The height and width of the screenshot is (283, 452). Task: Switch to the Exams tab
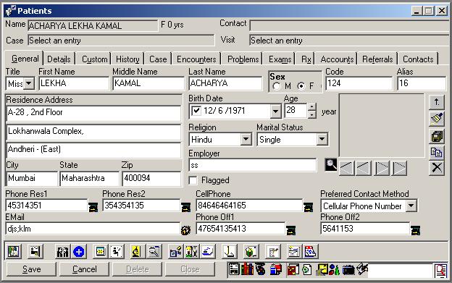click(280, 59)
